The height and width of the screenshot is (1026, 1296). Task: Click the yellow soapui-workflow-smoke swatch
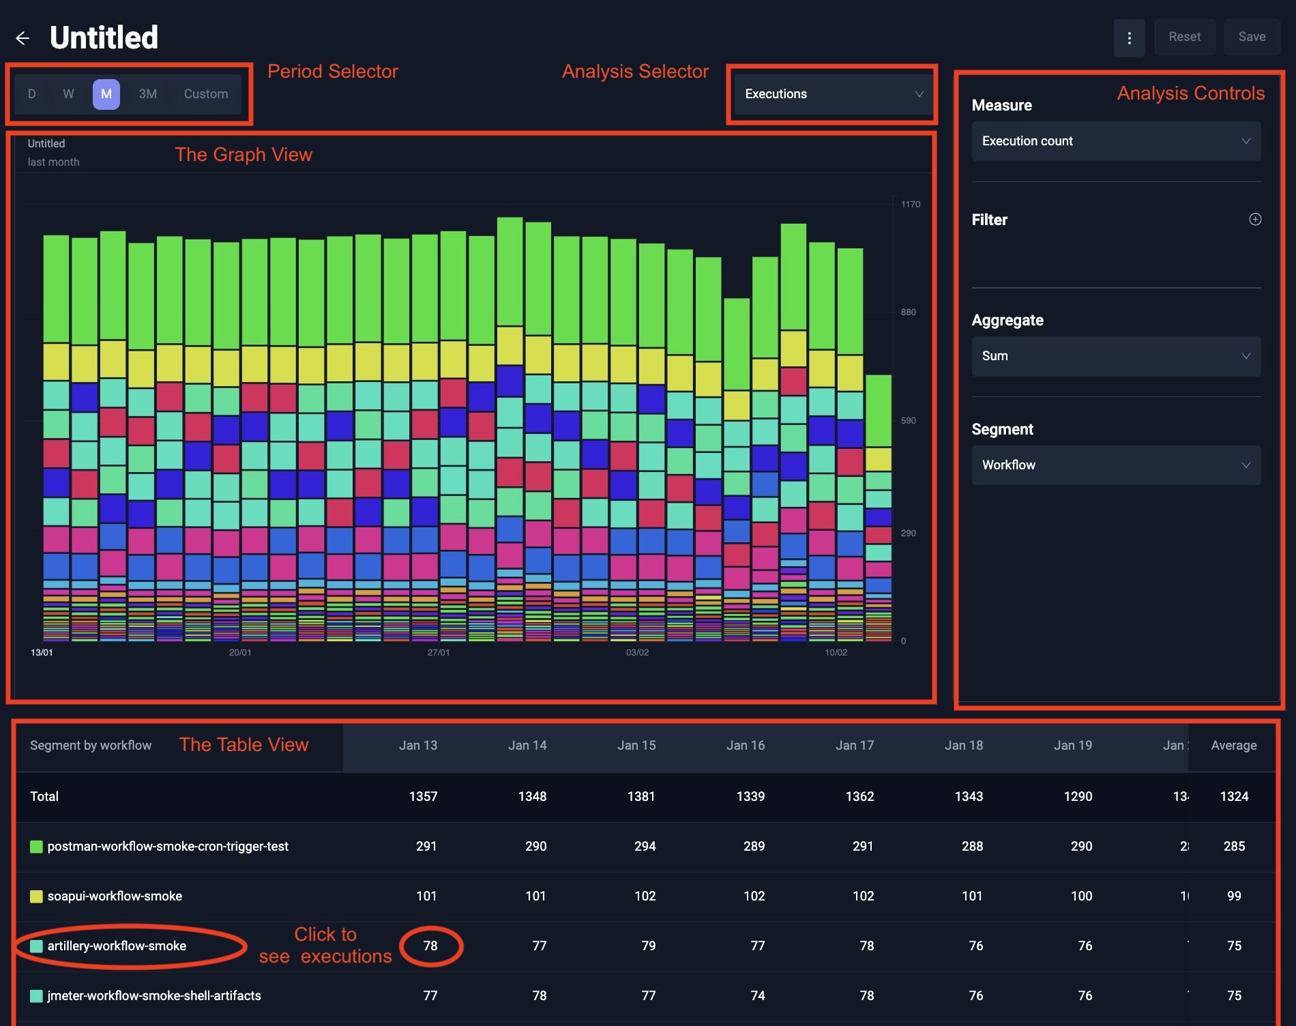click(x=37, y=896)
